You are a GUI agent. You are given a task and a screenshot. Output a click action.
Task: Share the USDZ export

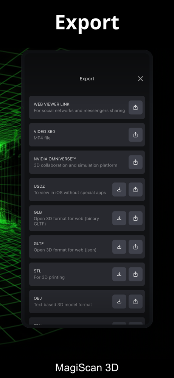tap(135, 190)
